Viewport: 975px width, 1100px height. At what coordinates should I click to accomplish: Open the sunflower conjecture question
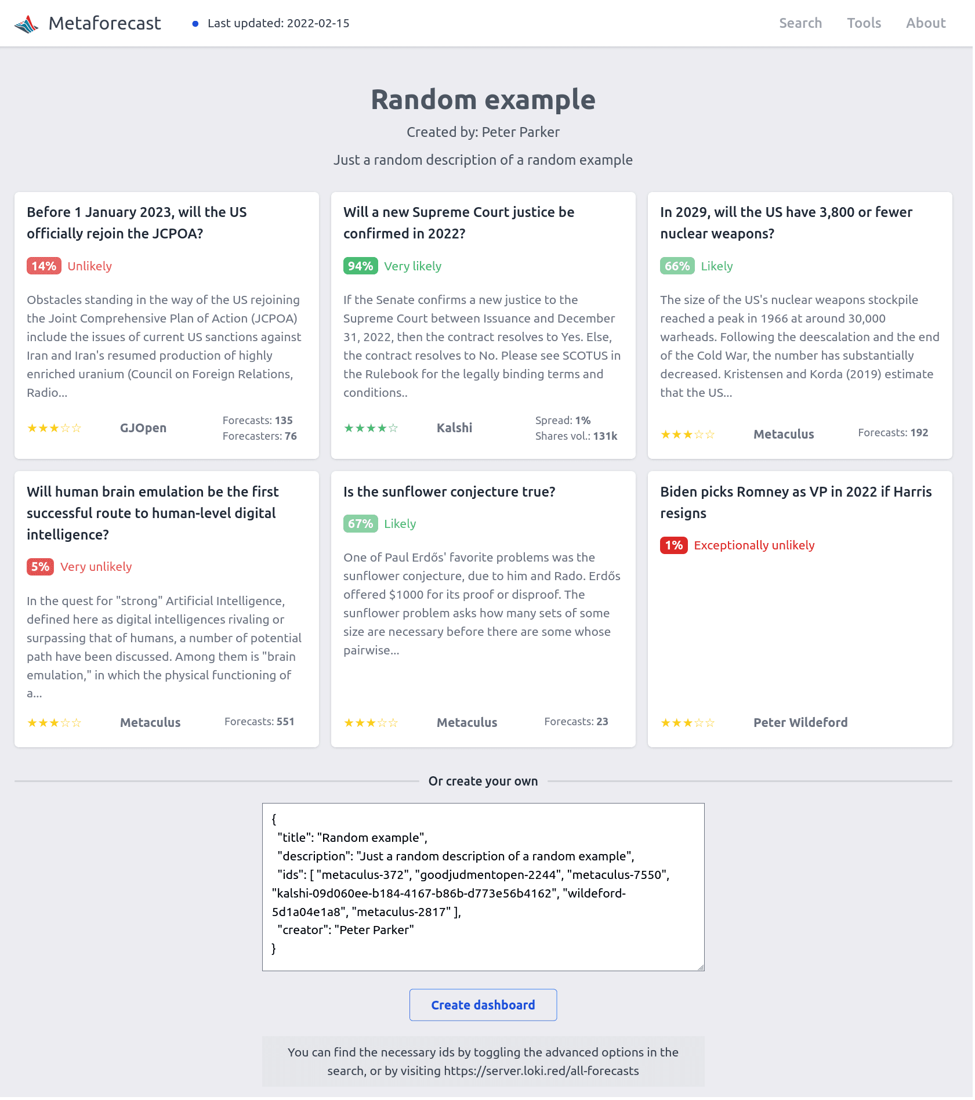coord(449,492)
